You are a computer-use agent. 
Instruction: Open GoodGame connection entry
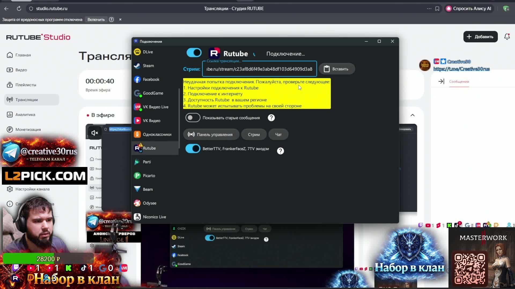click(x=153, y=93)
